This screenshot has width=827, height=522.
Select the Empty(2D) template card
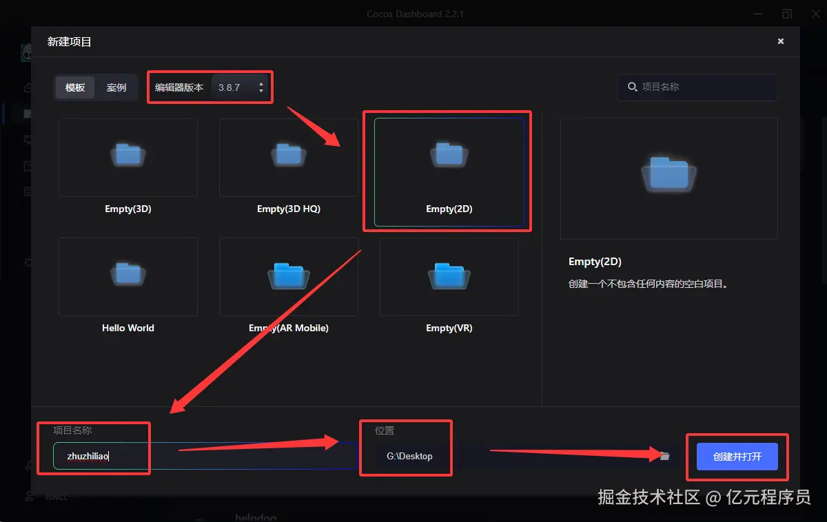(x=449, y=171)
